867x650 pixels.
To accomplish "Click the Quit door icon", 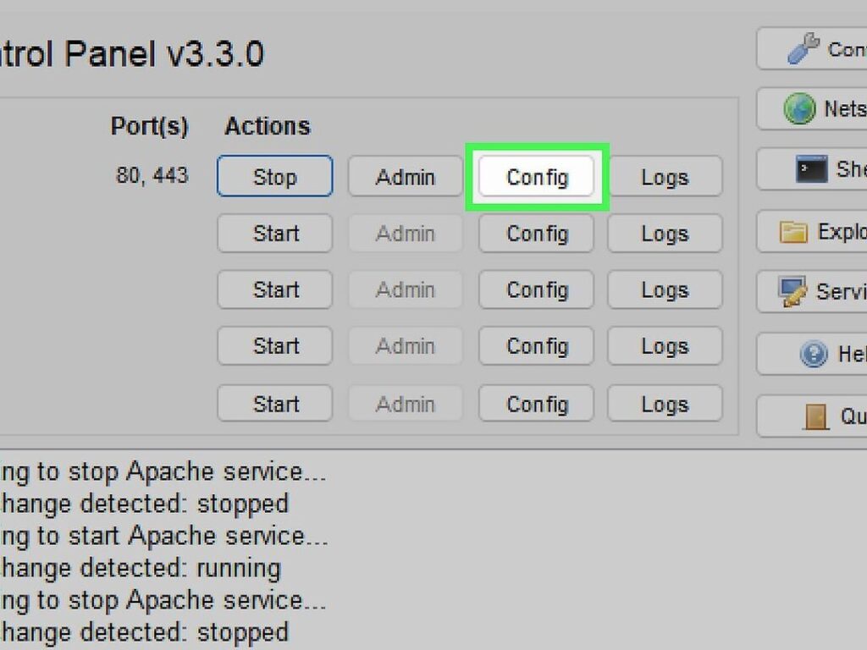I will pyautogui.click(x=815, y=416).
